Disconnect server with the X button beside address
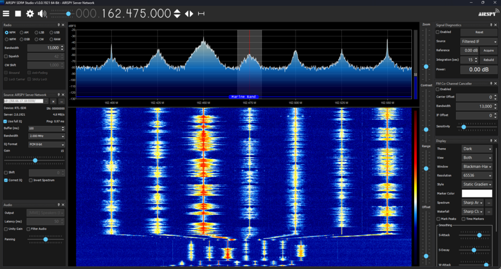501x269 pixels. point(53,101)
